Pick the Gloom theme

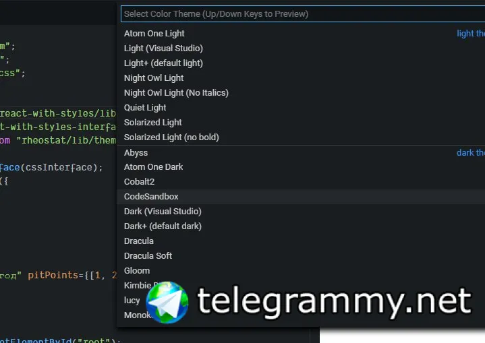point(301,271)
